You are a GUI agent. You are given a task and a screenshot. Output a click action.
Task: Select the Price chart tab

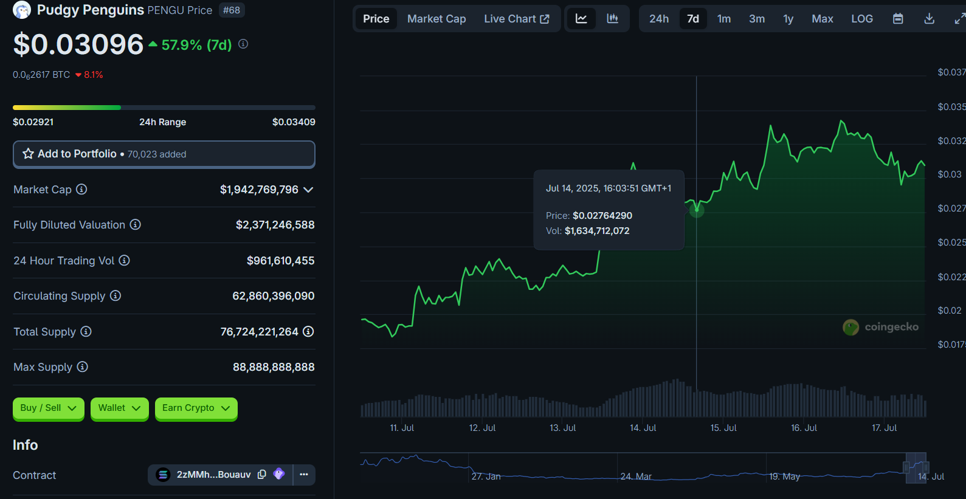(x=376, y=19)
